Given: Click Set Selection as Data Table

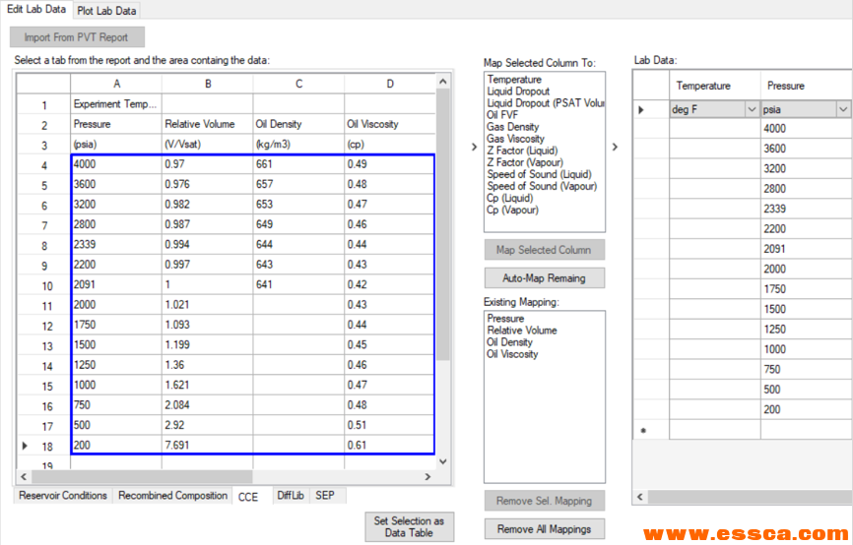Looking at the screenshot, I should [x=409, y=526].
